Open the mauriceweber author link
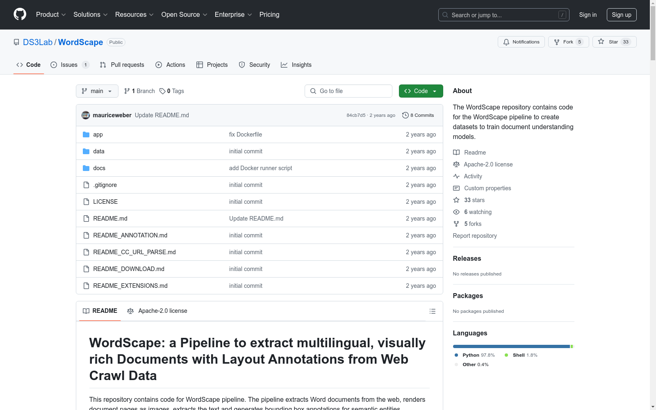Viewport: 656px width, 410px height. click(x=112, y=115)
